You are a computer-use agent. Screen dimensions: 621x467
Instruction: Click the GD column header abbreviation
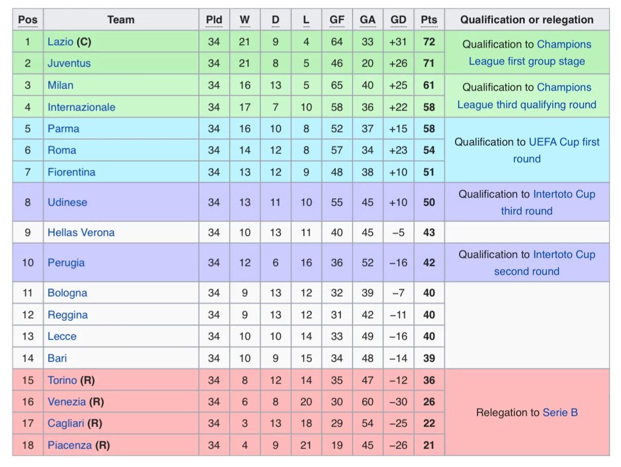pos(398,20)
